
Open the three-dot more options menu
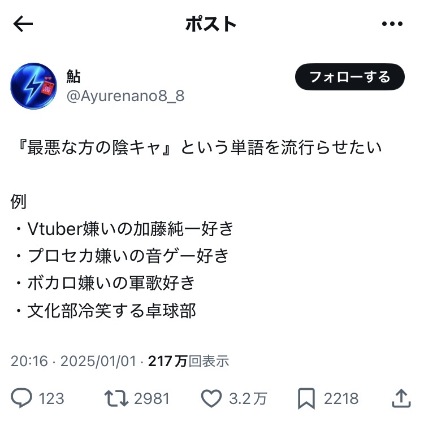(x=392, y=24)
